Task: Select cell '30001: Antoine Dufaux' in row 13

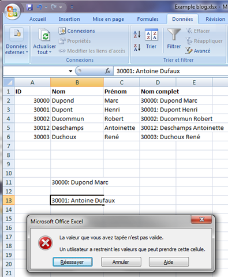Action: [x=77, y=200]
